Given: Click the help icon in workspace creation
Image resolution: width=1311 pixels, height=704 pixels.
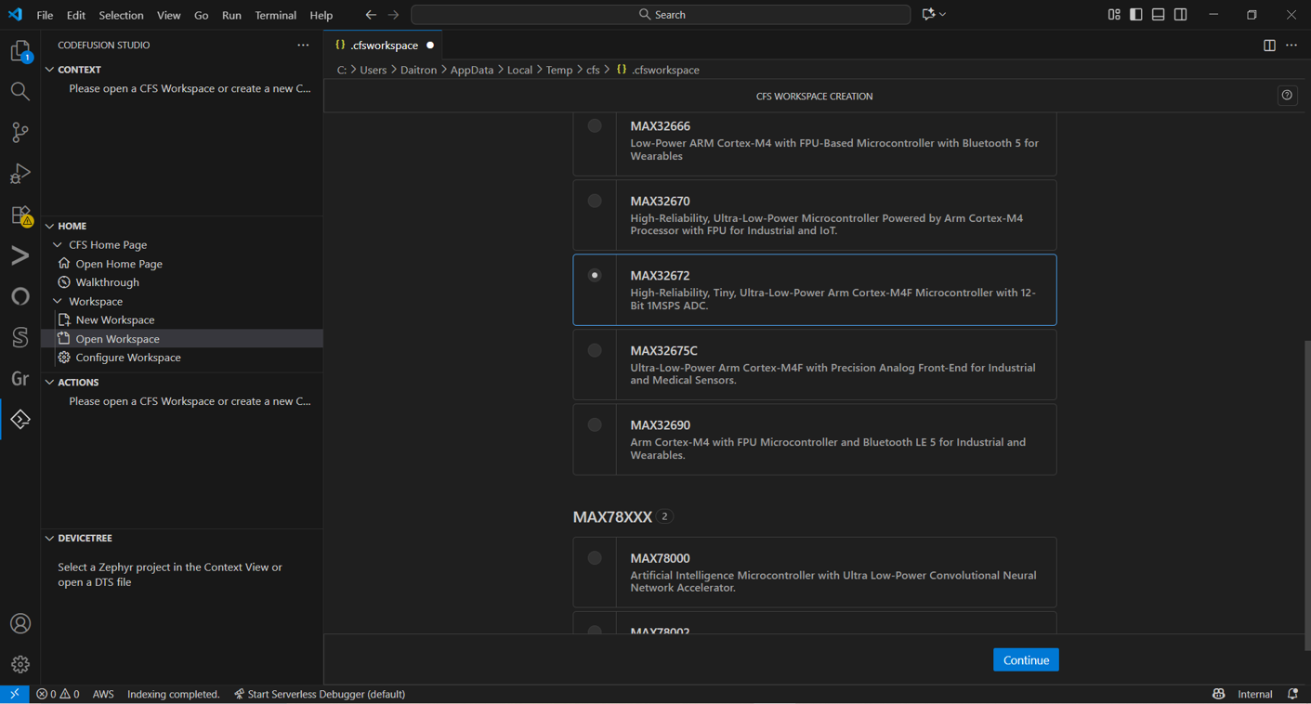Looking at the screenshot, I should tap(1287, 96).
